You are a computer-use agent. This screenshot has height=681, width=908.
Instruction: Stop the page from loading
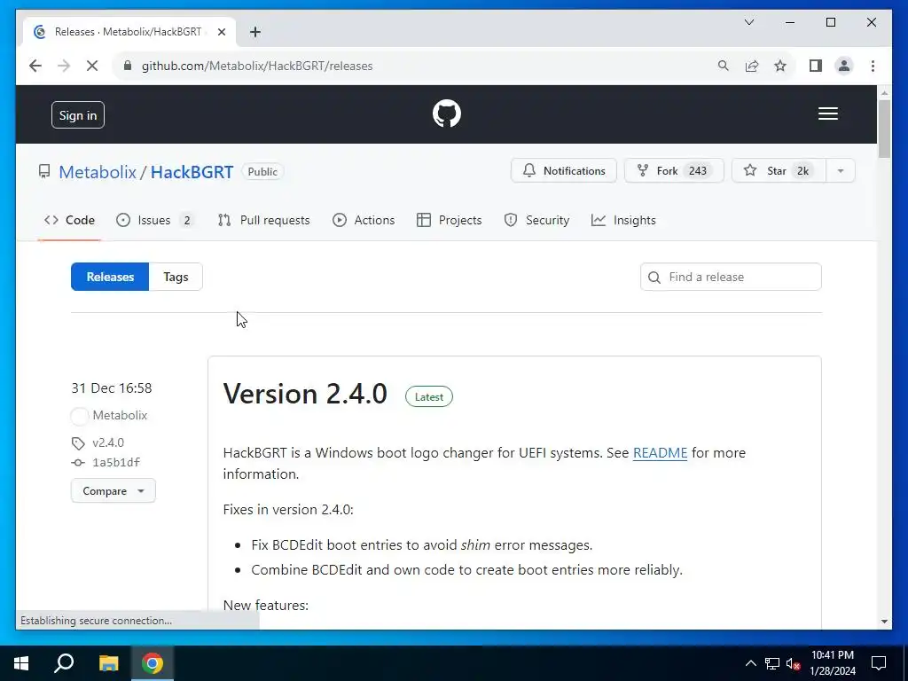(x=92, y=66)
